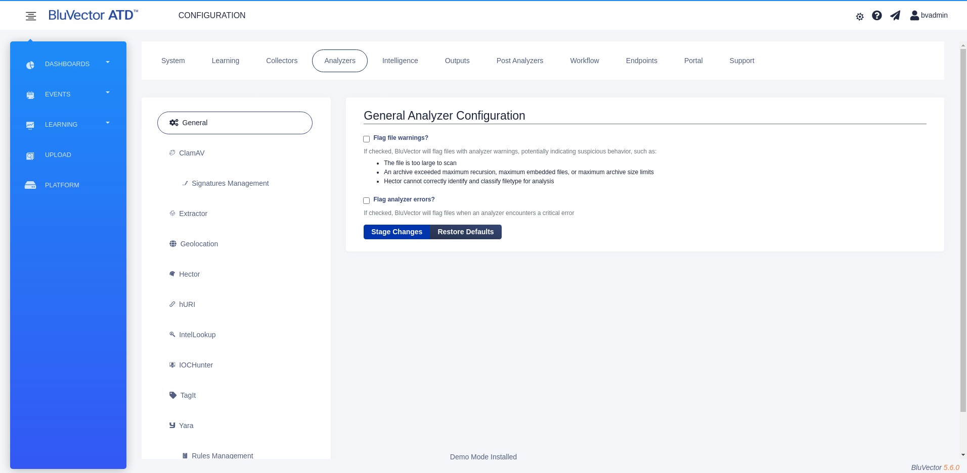Click the Restore Defaults button
The width and height of the screenshot is (967, 473).
tap(466, 232)
